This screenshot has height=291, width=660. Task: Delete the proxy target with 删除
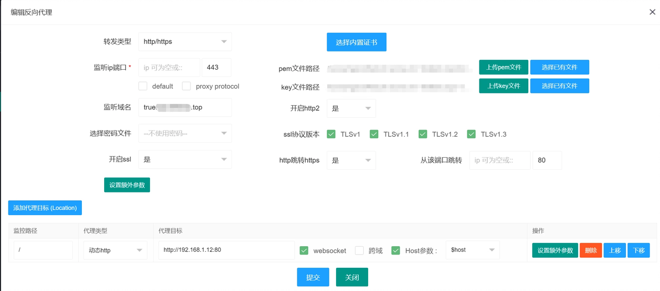[591, 250]
